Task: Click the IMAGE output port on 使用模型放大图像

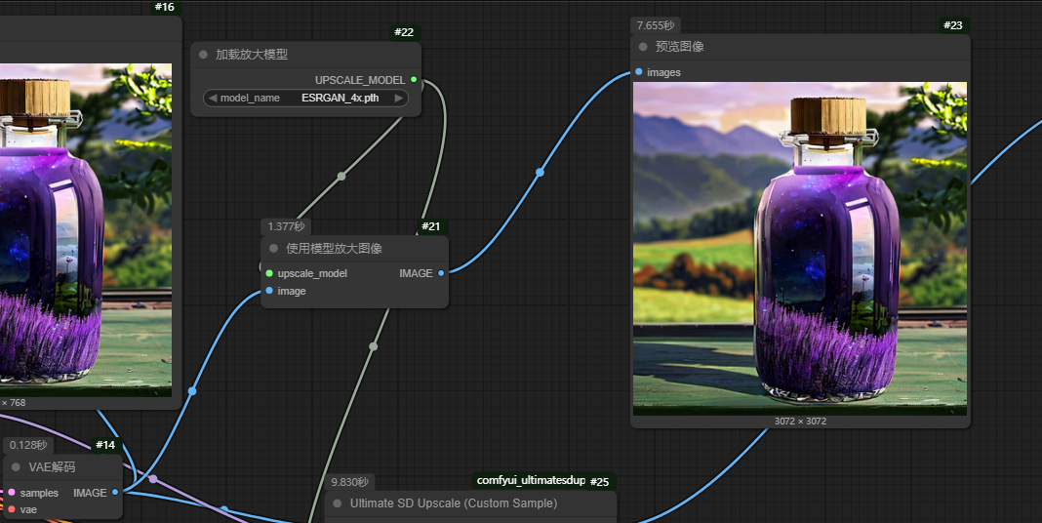Action: click(x=441, y=273)
